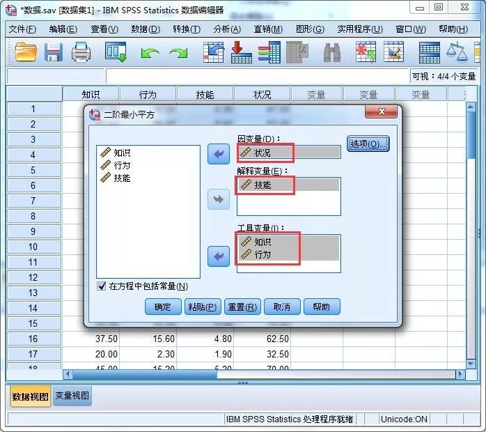Select row header 5
Viewport: 486px width, 432px height.
pyautogui.click(x=33, y=170)
